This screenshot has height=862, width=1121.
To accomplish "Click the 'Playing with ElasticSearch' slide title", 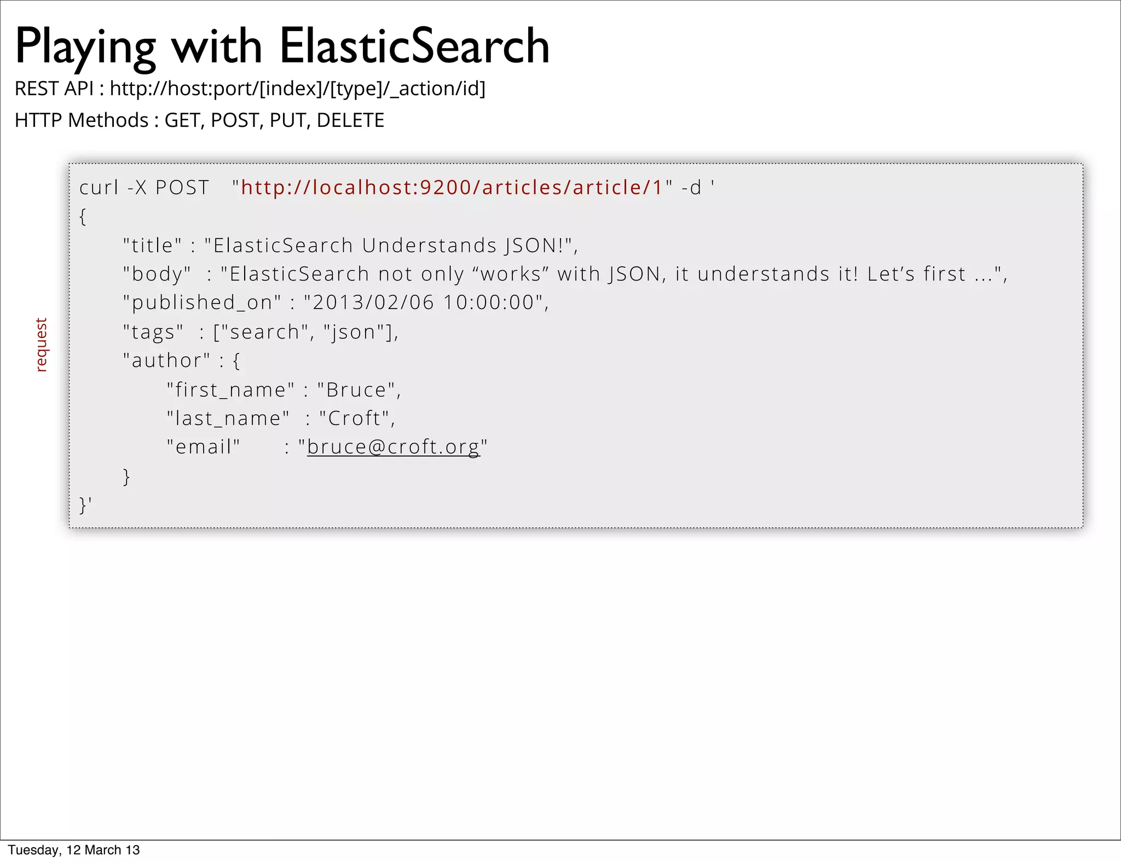I will [x=282, y=47].
